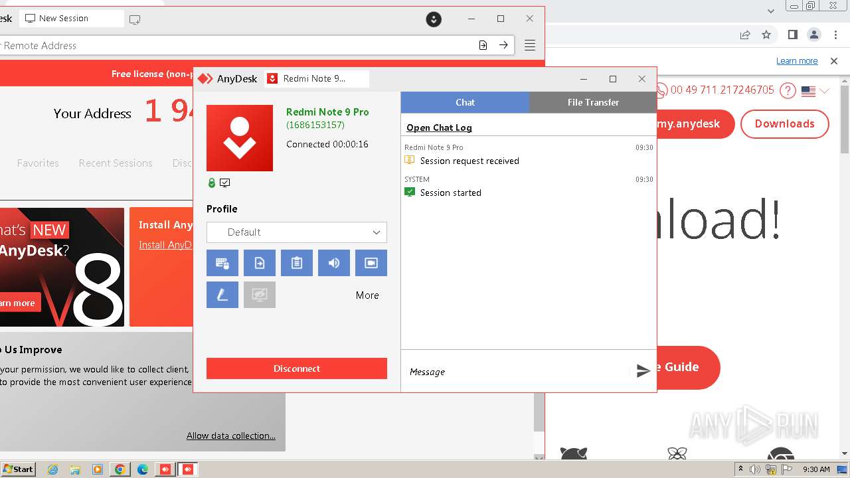Click Windows Start button
Viewport: 850px width, 478px height.
coord(18,469)
